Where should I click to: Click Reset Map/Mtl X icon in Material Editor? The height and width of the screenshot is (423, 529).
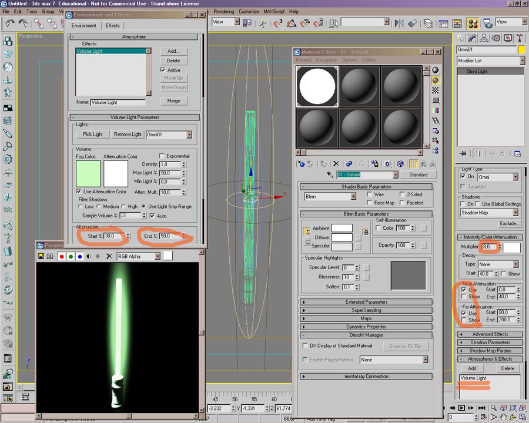point(336,164)
